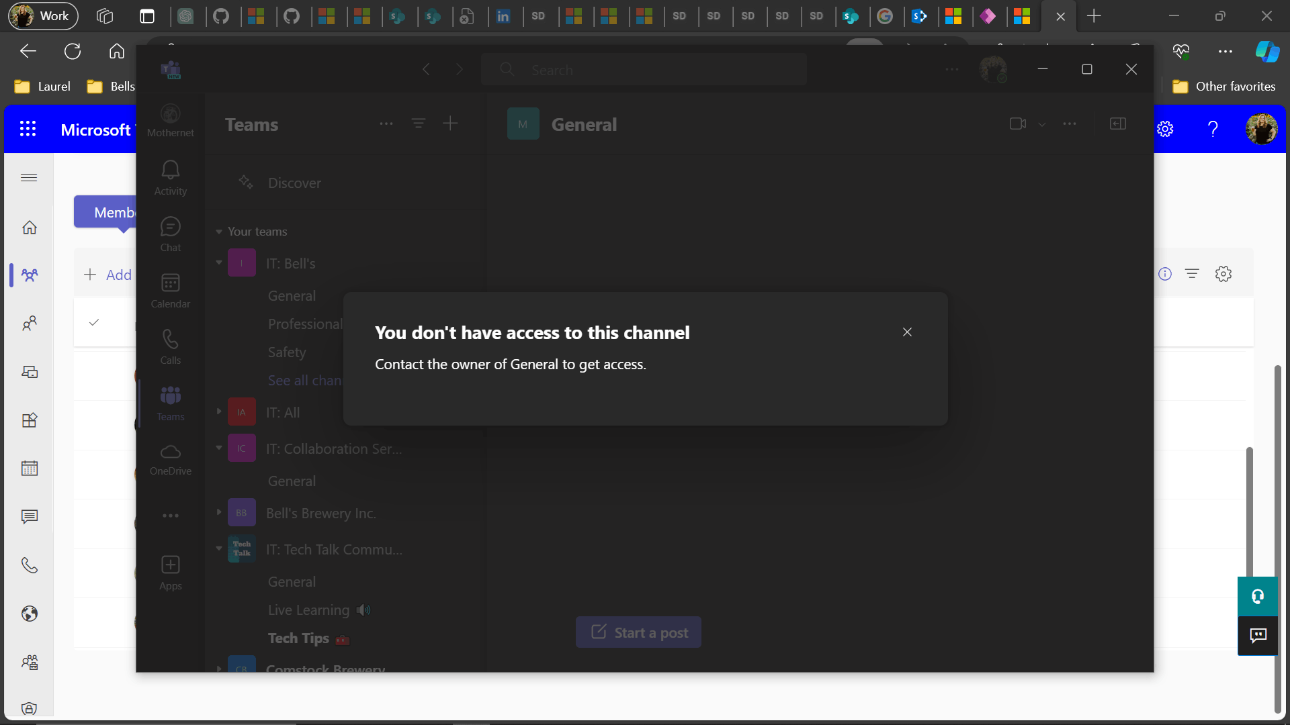1290x725 pixels.
Task: Collapse the Your teams section
Action: (219, 232)
